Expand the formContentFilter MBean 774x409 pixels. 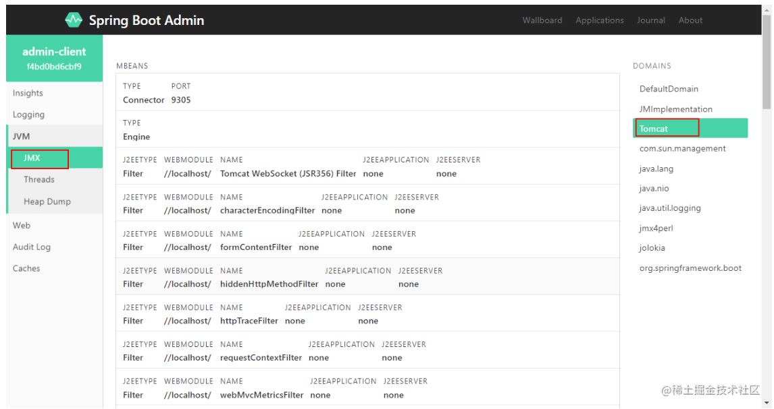367,240
